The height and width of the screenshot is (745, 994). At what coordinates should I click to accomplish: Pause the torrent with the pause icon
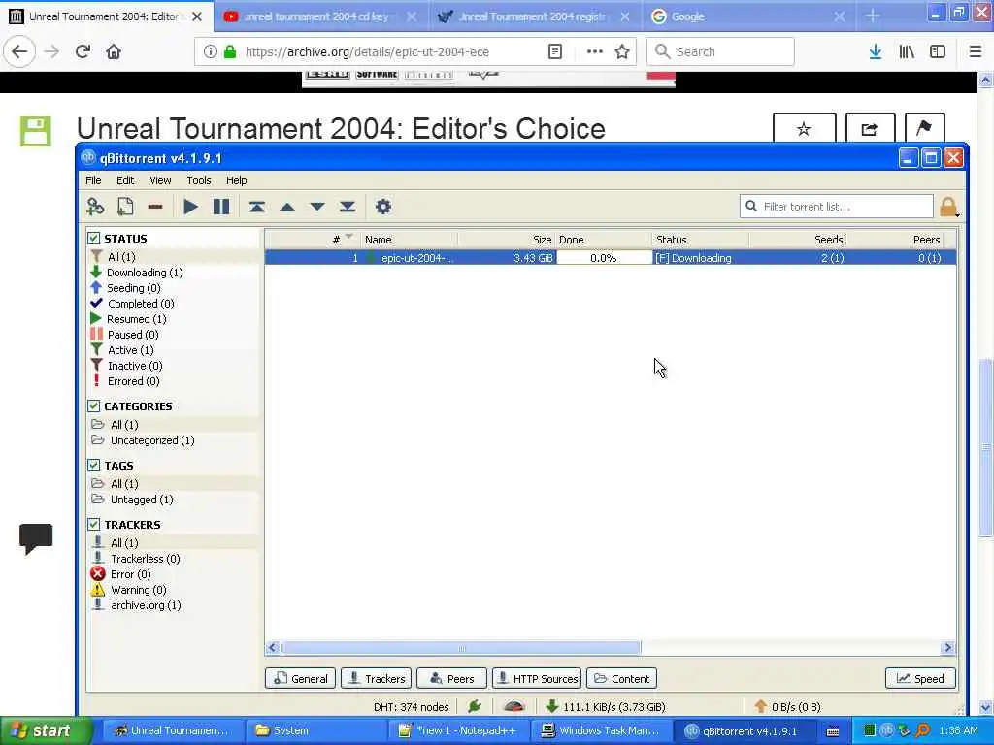tap(221, 207)
